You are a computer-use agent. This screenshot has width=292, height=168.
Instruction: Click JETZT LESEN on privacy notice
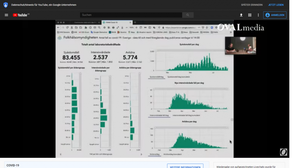click(276, 5)
